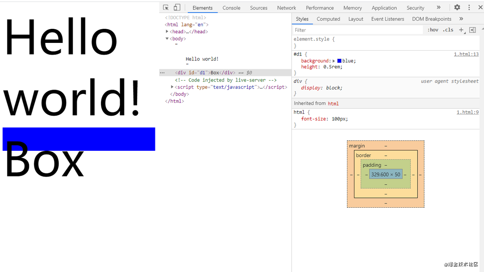Show more DevTools main tabs chevron
This screenshot has width=484, height=272.
tap(439, 7)
